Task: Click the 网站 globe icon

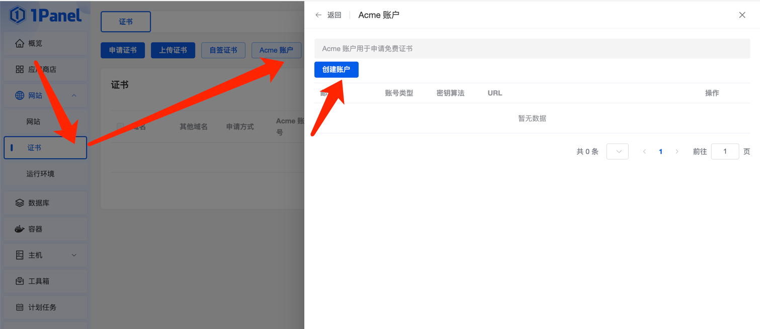Action: click(20, 95)
